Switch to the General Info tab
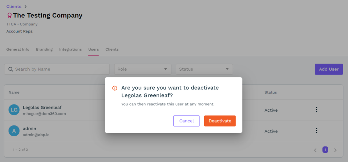348x162 pixels. (18, 49)
